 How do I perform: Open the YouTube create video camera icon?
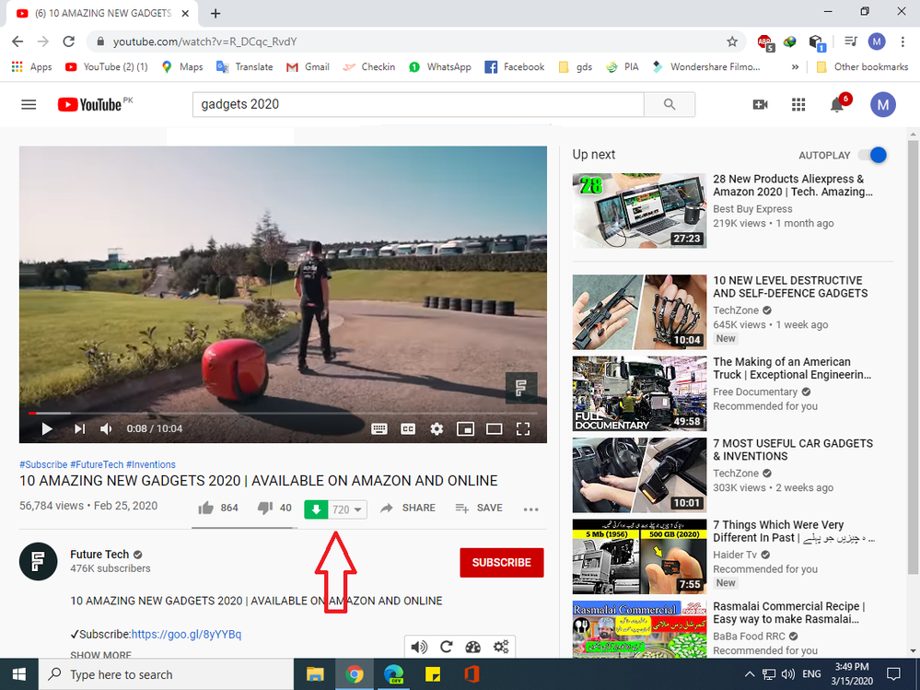(x=760, y=104)
